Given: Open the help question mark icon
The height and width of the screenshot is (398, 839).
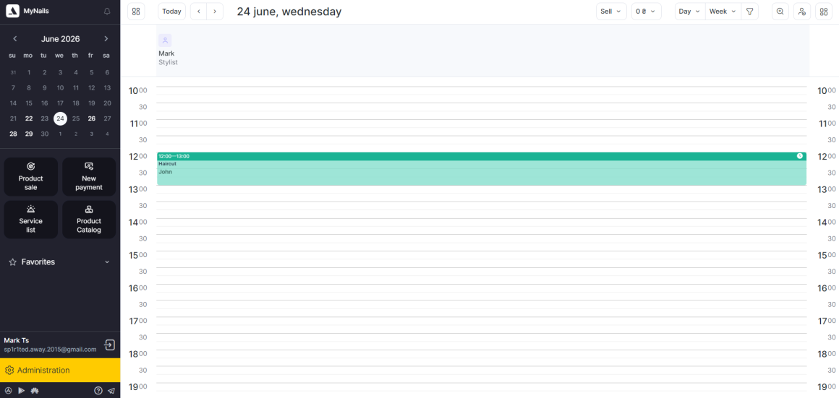Looking at the screenshot, I should [x=98, y=391].
